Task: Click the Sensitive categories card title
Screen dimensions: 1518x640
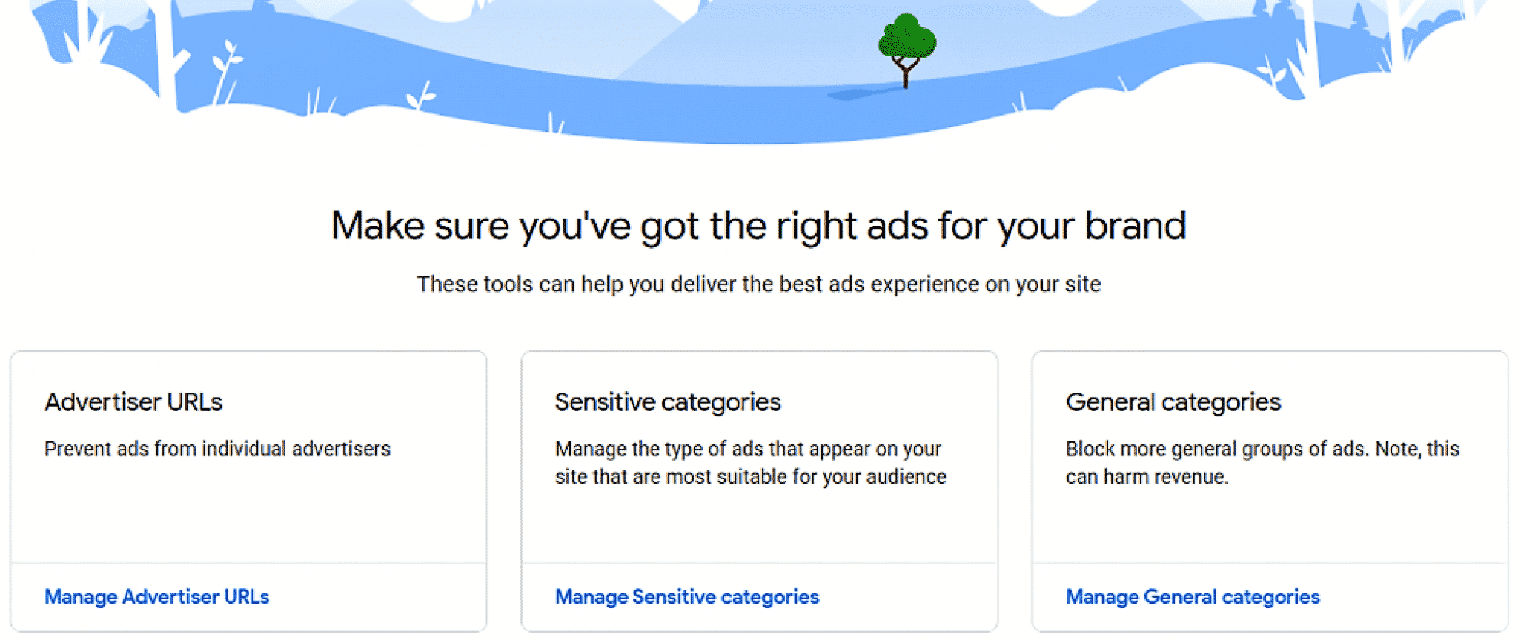Action: (668, 402)
